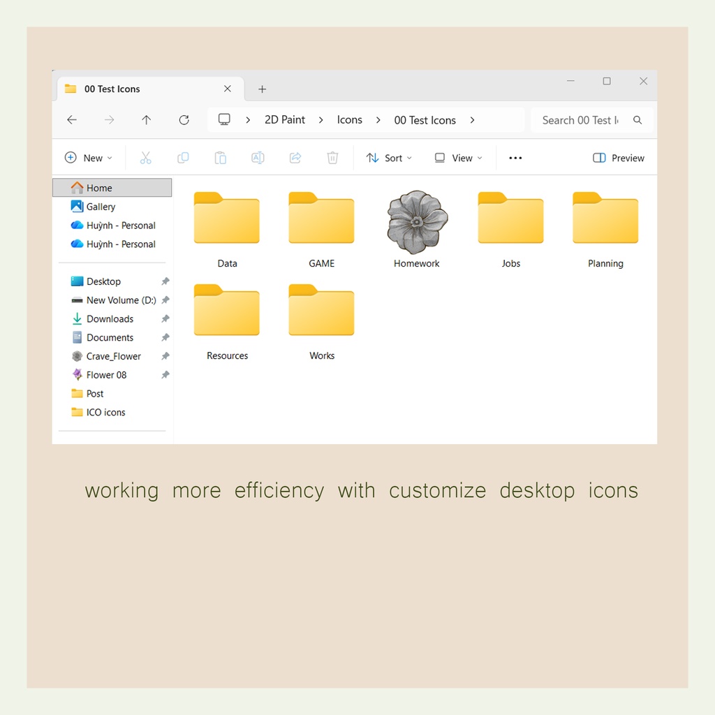Image resolution: width=715 pixels, height=715 pixels.
Task: Expand the Sort options dropdown
Action: tap(389, 158)
